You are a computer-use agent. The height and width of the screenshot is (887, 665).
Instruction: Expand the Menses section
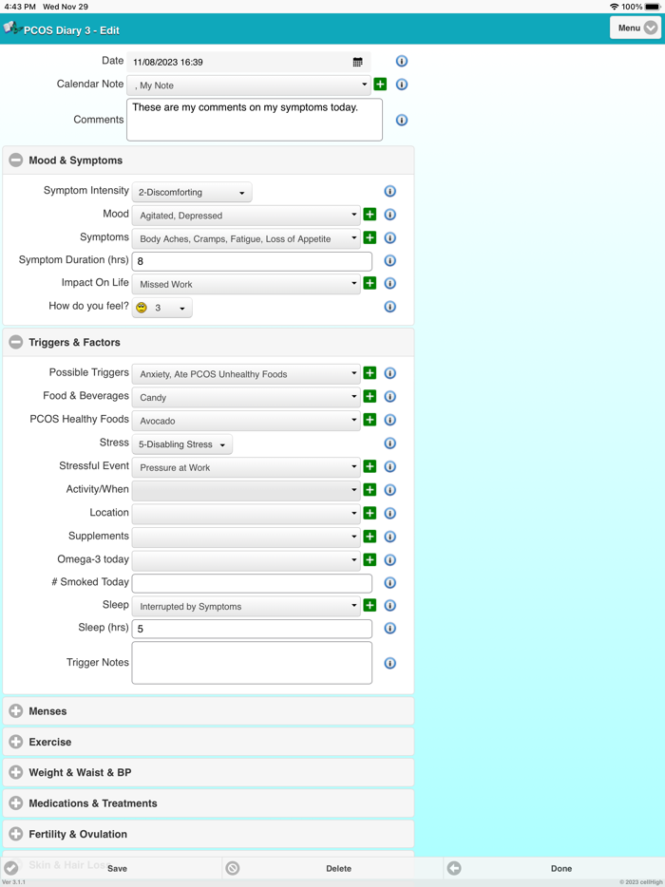pyautogui.click(x=208, y=711)
